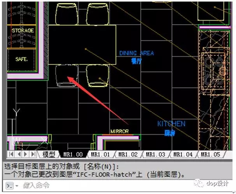Click next layout tab arrow
236x194 pixels.
click(x=26, y=155)
